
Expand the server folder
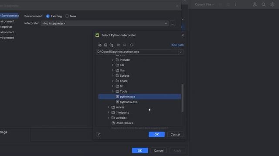pyautogui.click(x=109, y=107)
